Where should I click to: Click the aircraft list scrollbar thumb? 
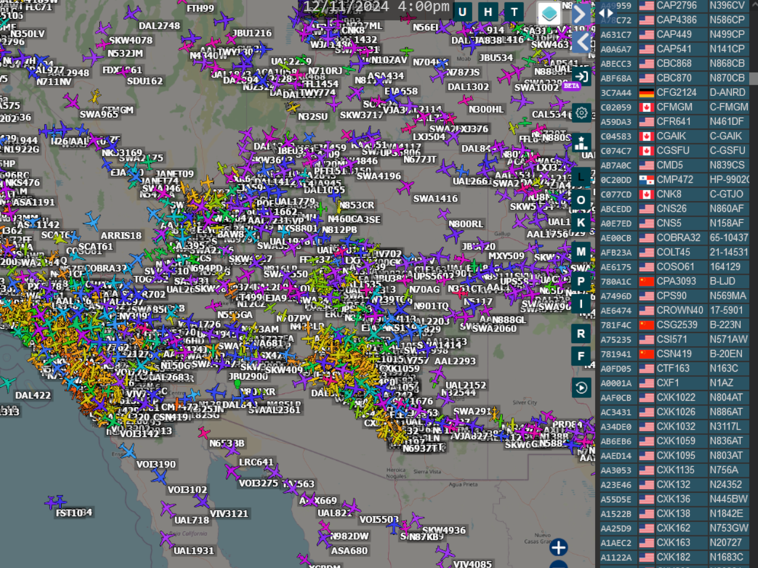click(x=753, y=79)
